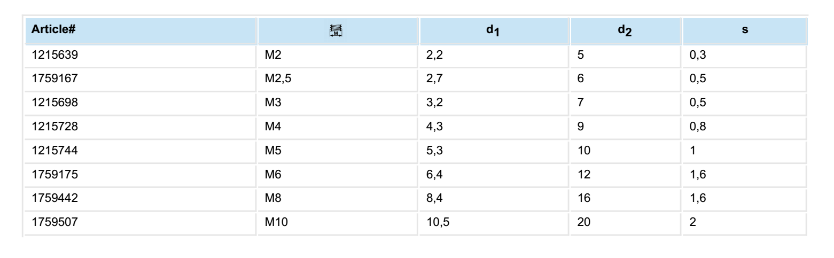This screenshot has width=834, height=258.
Task: Click the thread size icon column header
Action: tap(336, 33)
